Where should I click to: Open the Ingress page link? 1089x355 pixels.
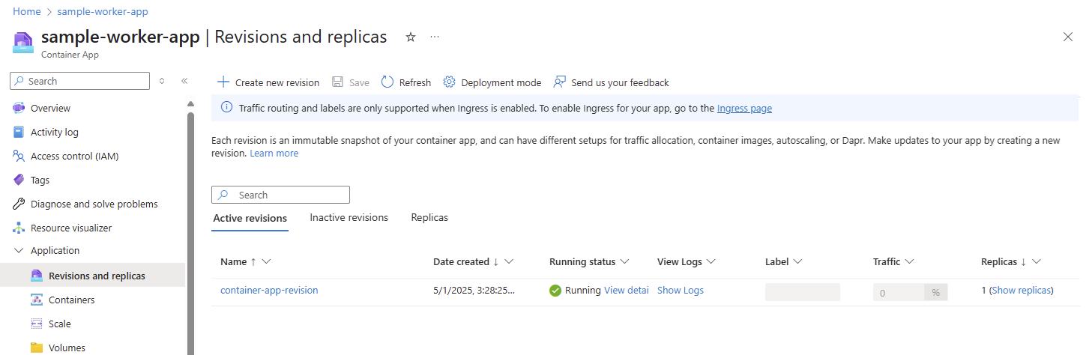744,108
